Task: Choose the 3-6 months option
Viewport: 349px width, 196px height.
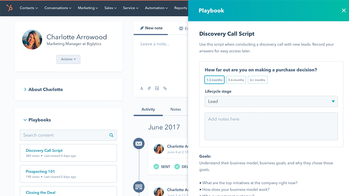Action: point(236,80)
